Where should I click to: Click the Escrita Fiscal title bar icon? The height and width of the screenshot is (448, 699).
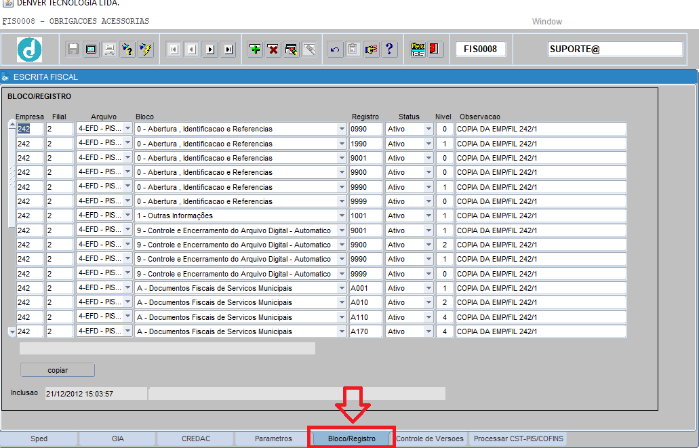coord(5,77)
